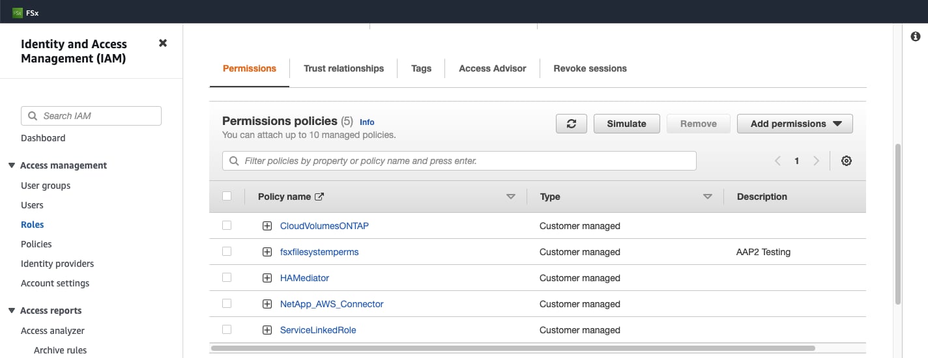This screenshot has width=928, height=358.
Task: Open the fsxfilesystemperms policy link
Action: coord(319,252)
